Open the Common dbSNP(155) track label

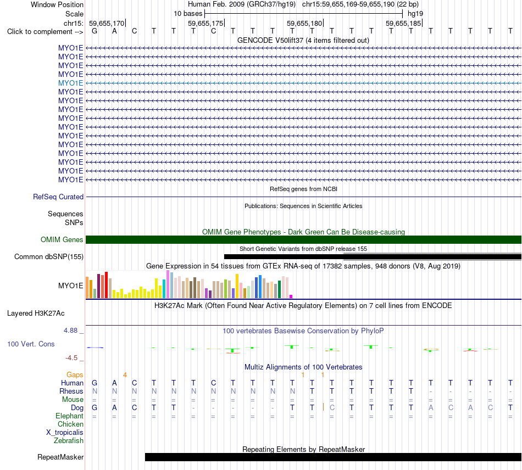pos(49,257)
